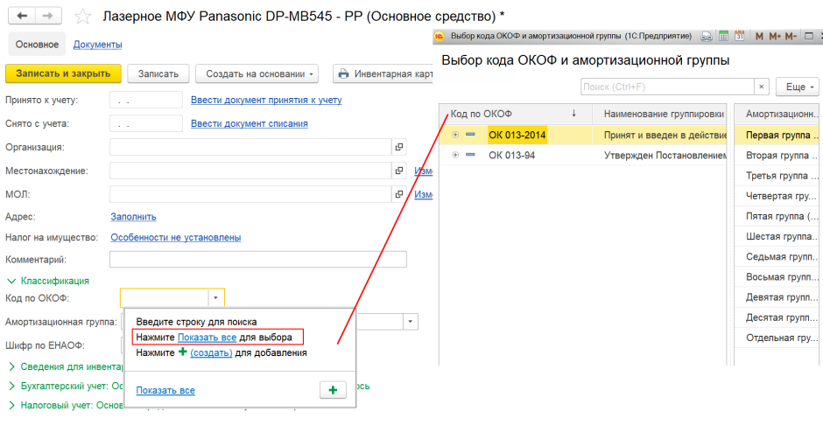Expand the Бухгалтерский учет section

point(12,387)
